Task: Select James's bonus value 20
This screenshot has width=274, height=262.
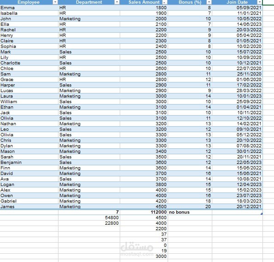Action: 190,207
